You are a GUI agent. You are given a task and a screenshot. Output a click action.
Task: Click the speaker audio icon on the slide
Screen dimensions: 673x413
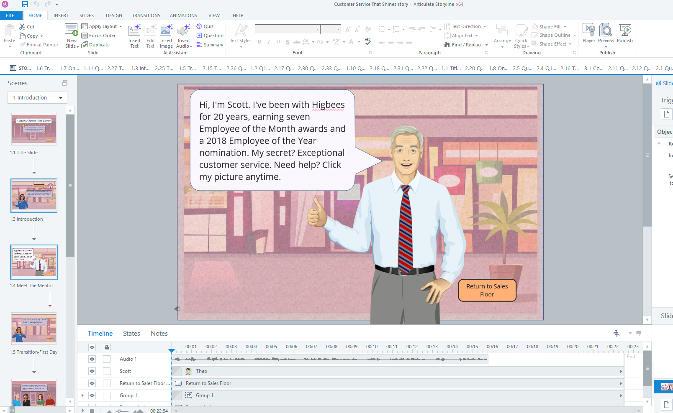pos(177,308)
